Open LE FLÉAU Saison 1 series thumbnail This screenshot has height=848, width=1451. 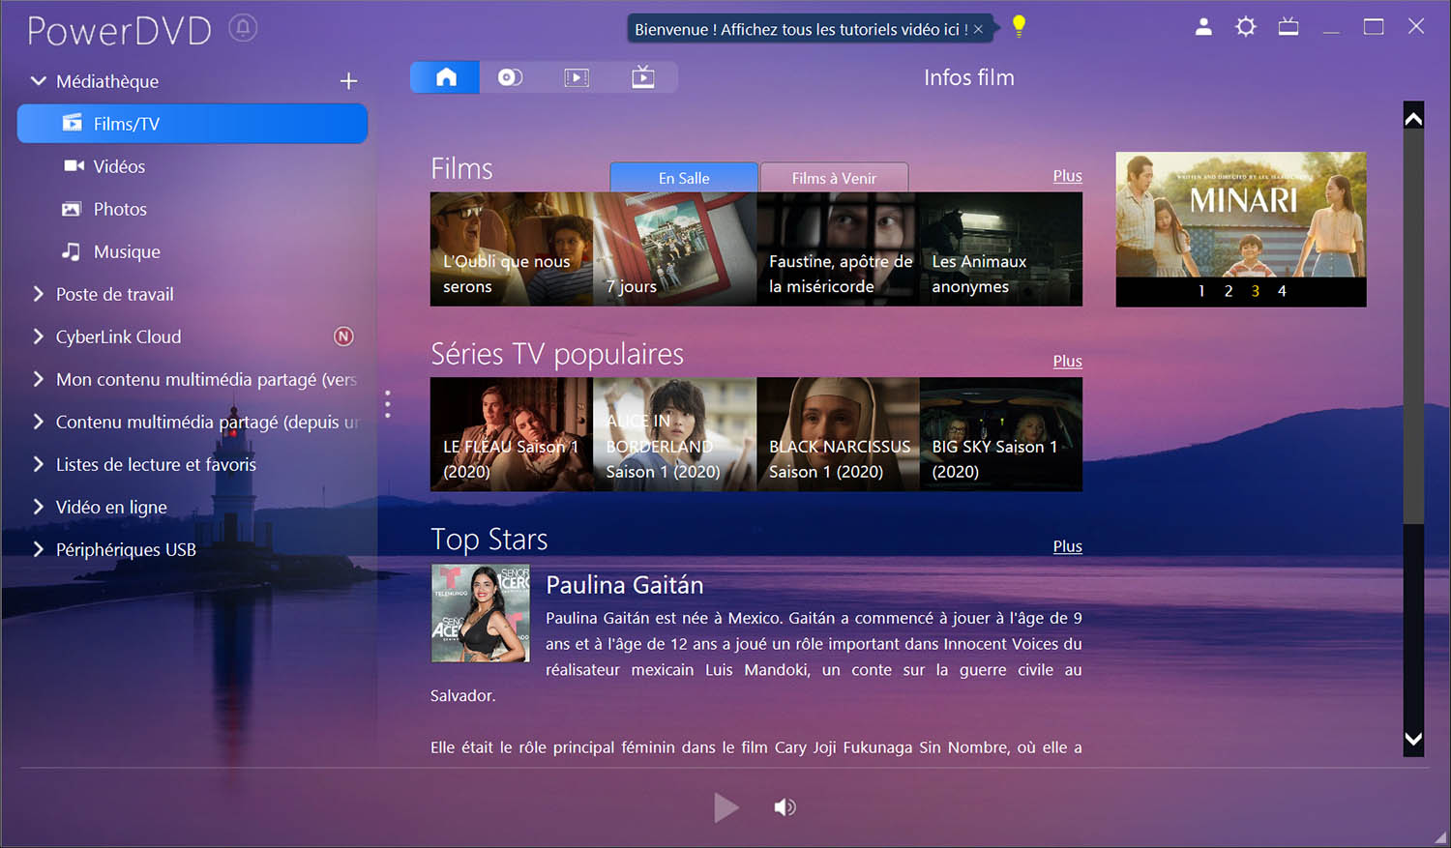pyautogui.click(x=512, y=434)
